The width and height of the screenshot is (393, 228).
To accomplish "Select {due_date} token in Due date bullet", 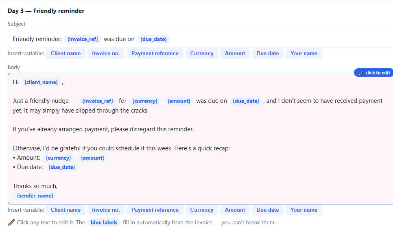I will [x=62, y=167].
